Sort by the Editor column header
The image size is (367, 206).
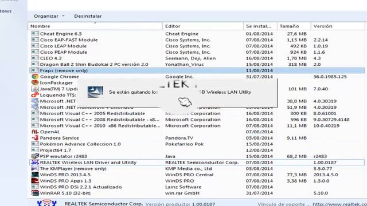pyautogui.click(x=202, y=26)
